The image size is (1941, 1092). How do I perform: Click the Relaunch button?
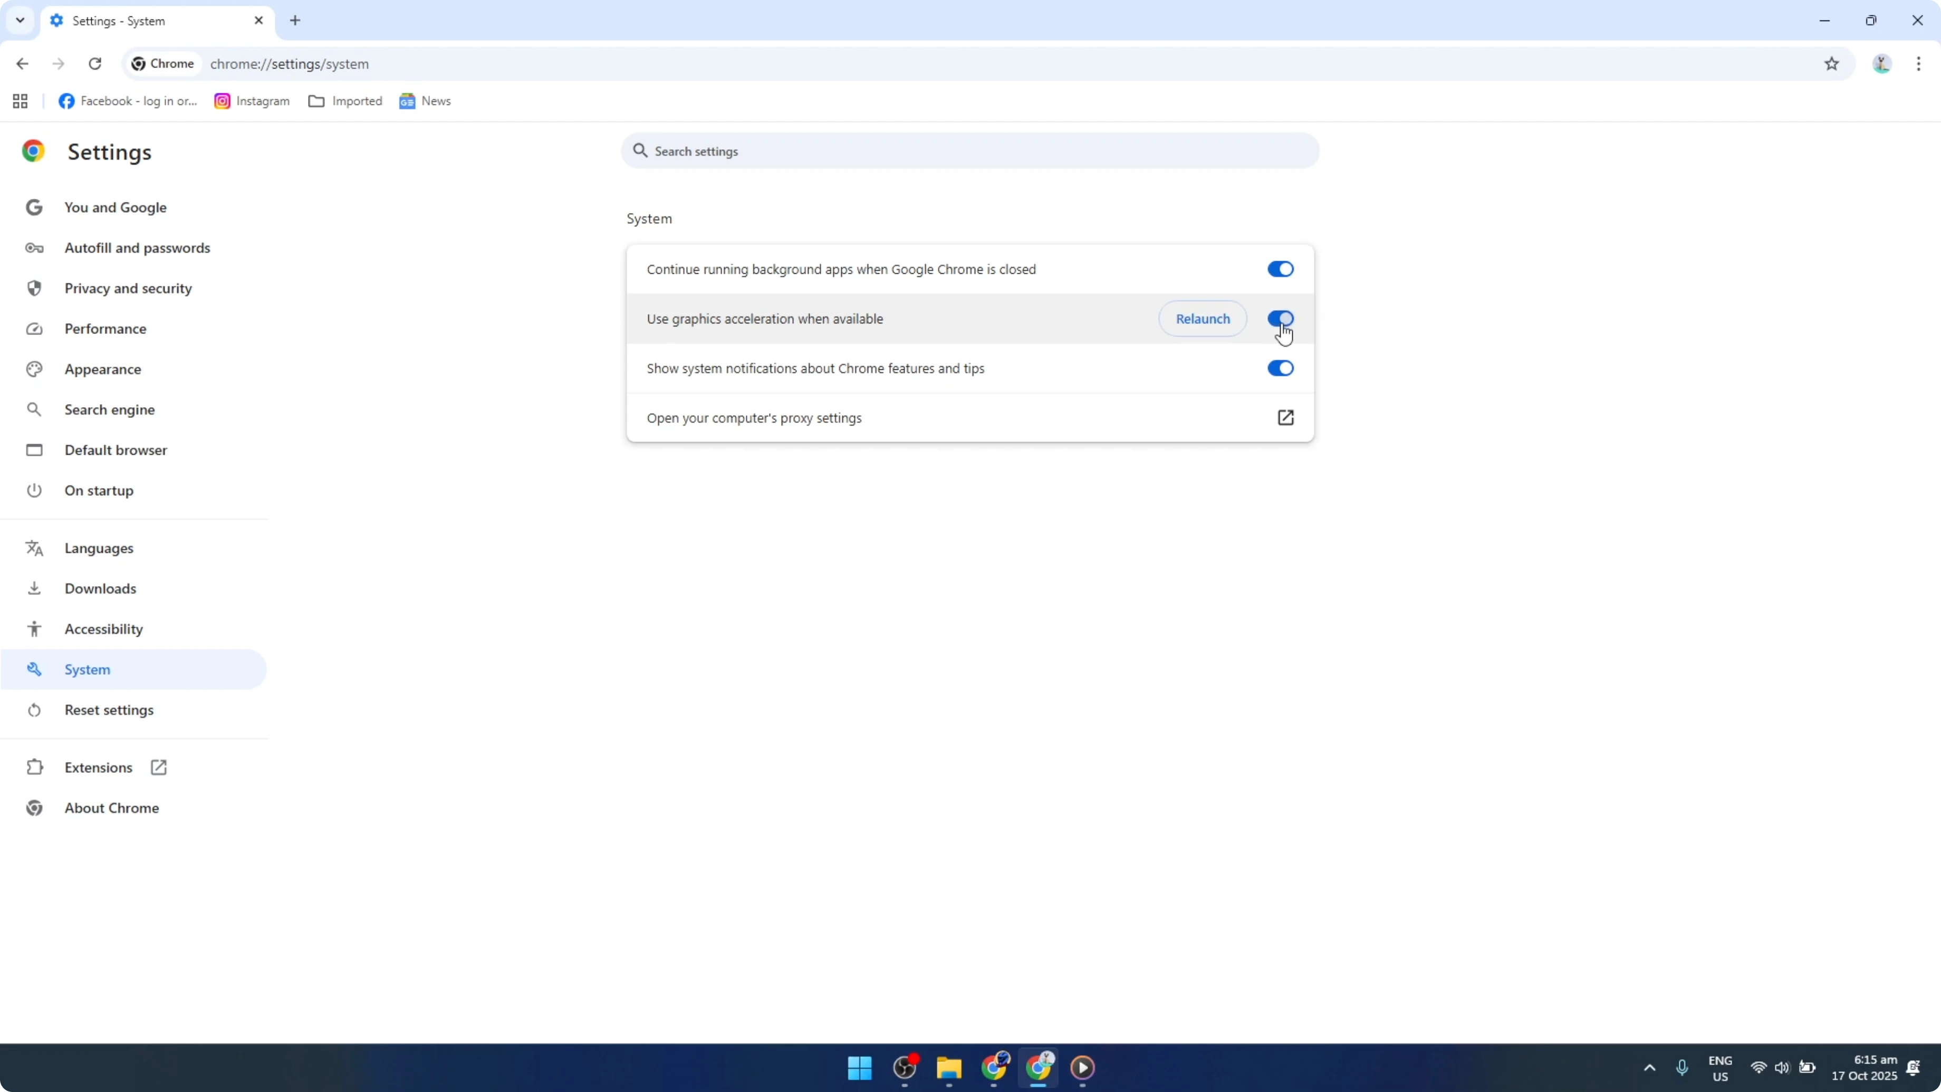pyautogui.click(x=1203, y=318)
